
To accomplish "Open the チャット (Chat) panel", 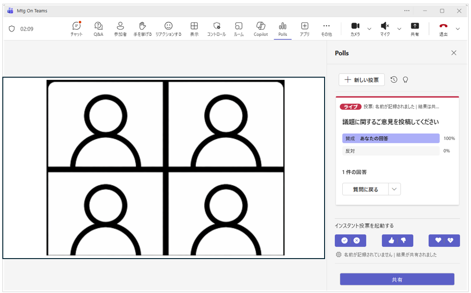I will pyautogui.click(x=76, y=29).
